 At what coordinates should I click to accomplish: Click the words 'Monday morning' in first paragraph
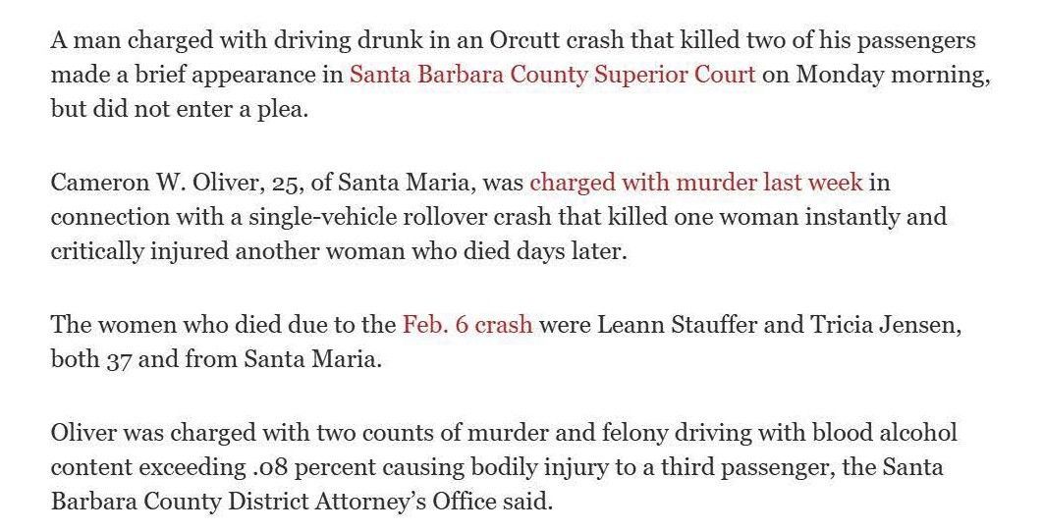point(890,75)
